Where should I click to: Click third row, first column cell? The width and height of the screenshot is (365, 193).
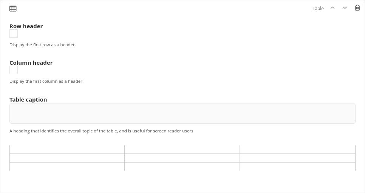[x=67, y=167]
